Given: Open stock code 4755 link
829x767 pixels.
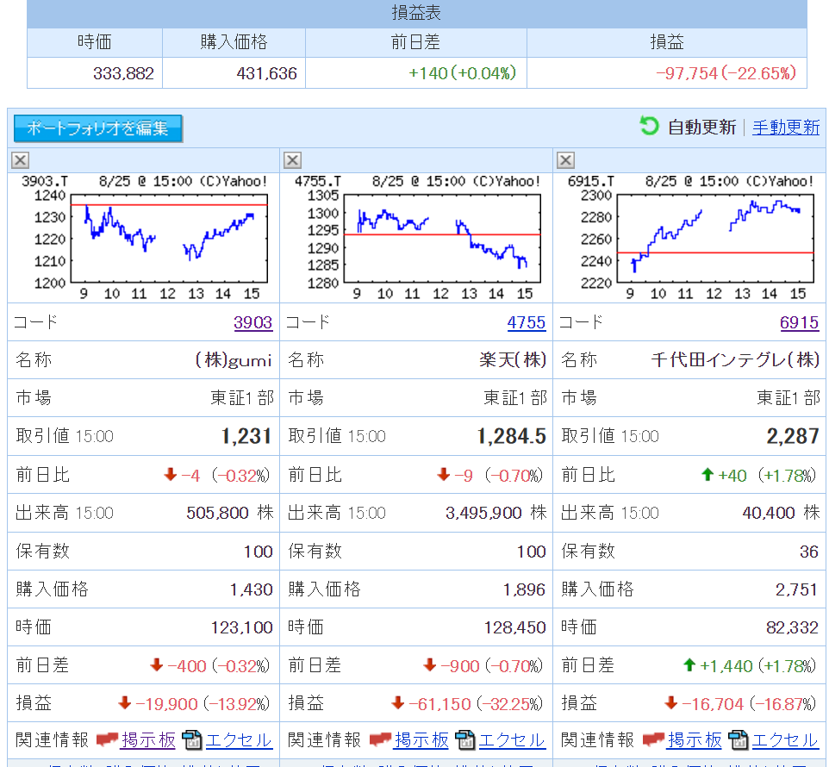Looking at the screenshot, I should coord(526,322).
